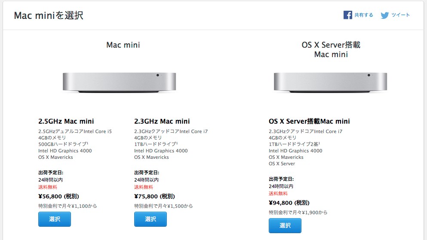Click the OS X Server搭載Mac mini heading
The image size is (427, 240).
coord(309,121)
